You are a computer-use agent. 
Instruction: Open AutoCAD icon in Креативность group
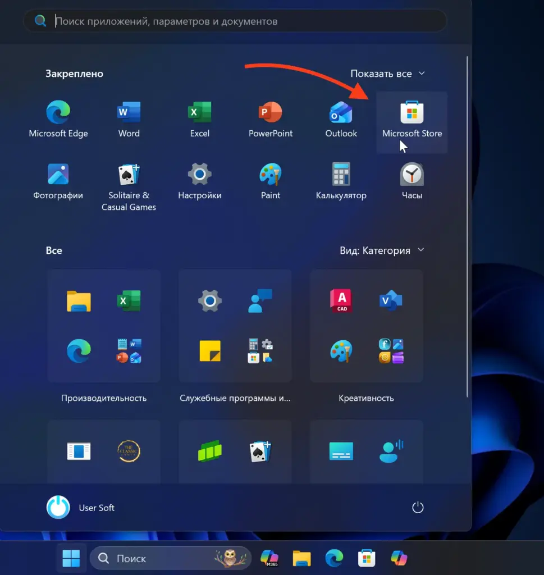341,301
